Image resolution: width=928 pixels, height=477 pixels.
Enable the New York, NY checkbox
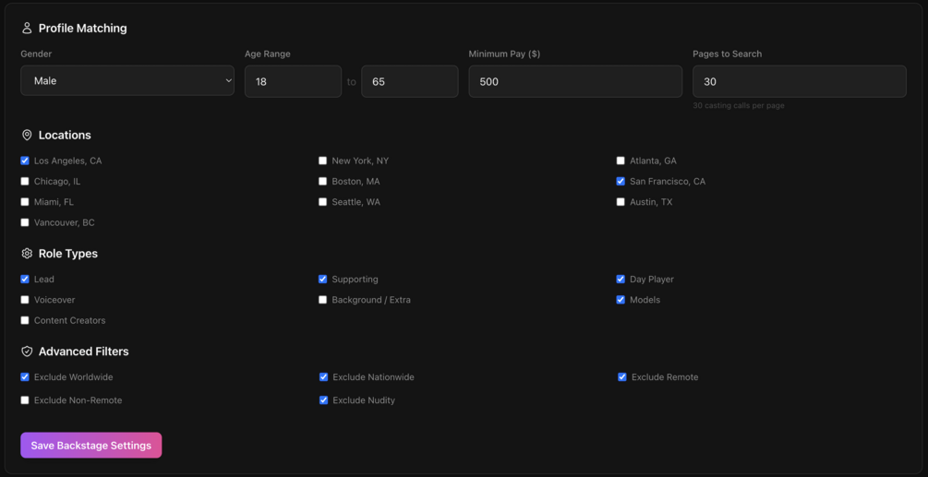(322, 161)
